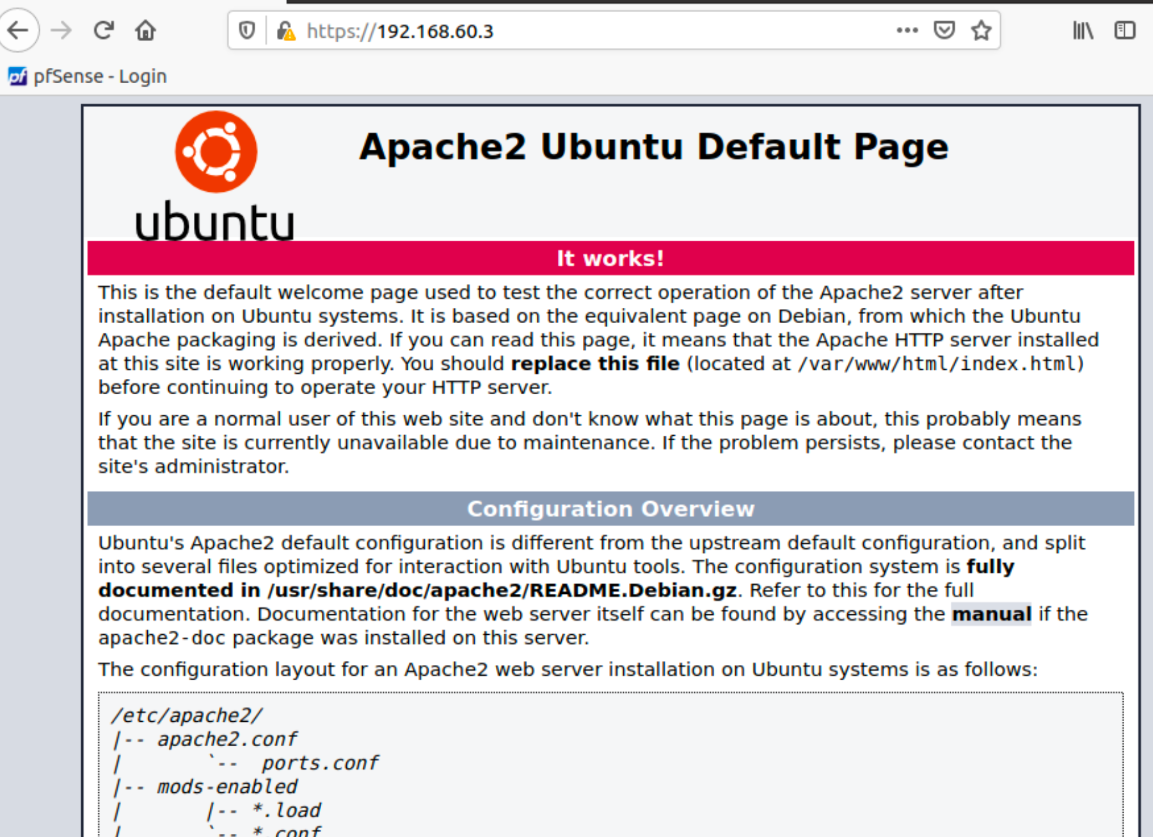This screenshot has width=1153, height=837.
Task: Click the mods-enabled tree entry
Action: (x=227, y=786)
